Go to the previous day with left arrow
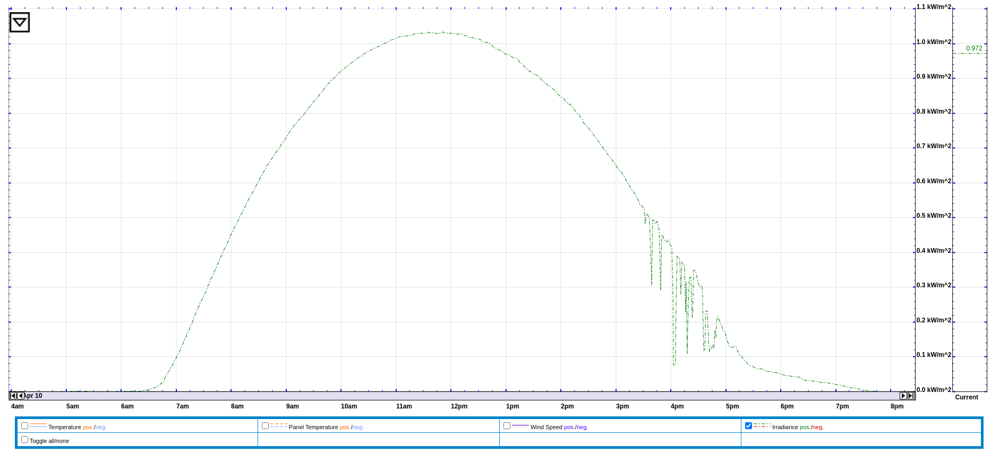Screen dimensions: 991x452 (x=20, y=396)
